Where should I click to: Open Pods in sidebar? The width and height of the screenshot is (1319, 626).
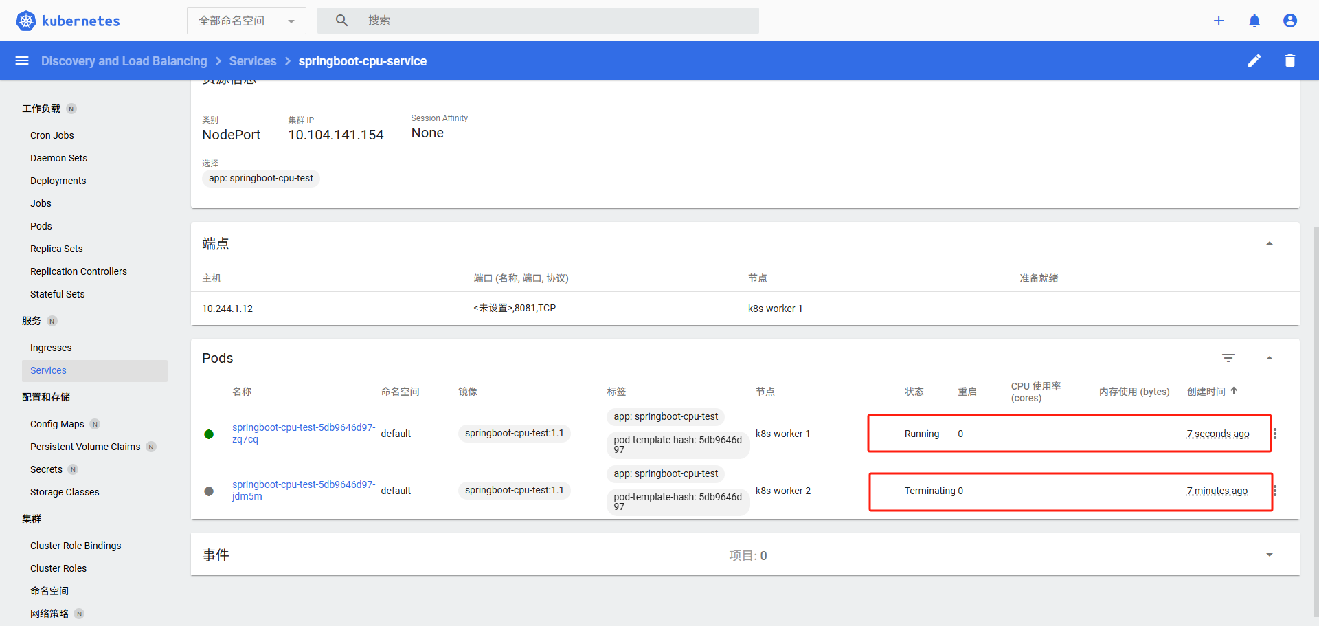[41, 226]
